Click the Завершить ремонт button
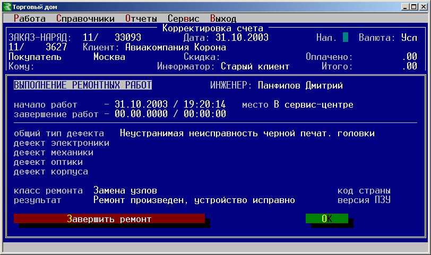 [x=109, y=219]
